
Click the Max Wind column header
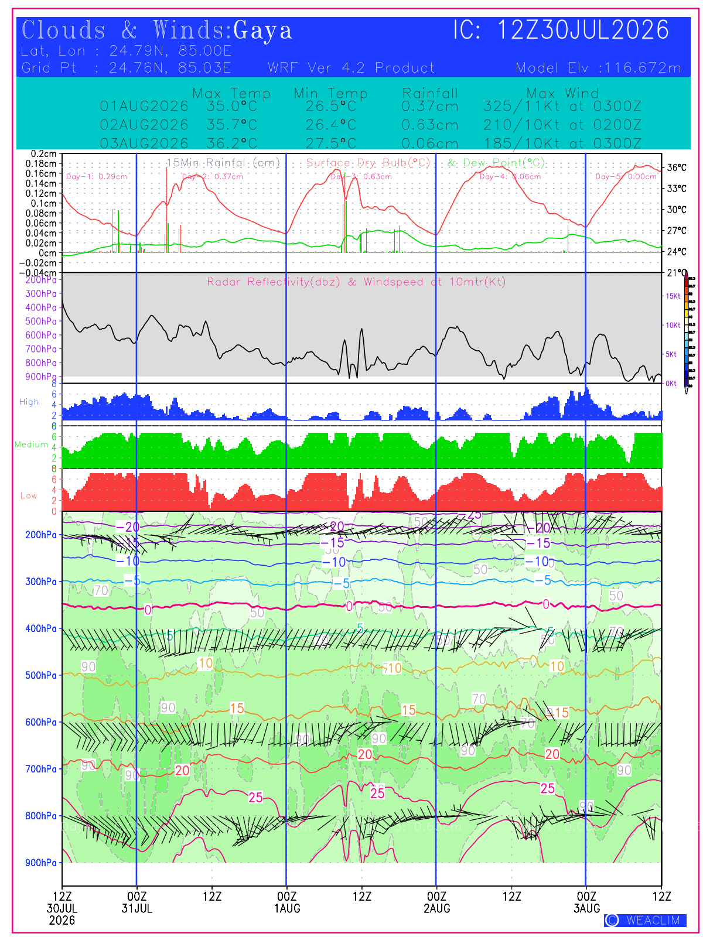[562, 94]
